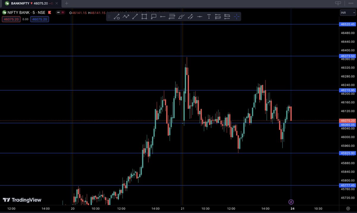The height and width of the screenshot is (213, 357).
Task: Click the O46141.15 open value
Action: (78, 13)
